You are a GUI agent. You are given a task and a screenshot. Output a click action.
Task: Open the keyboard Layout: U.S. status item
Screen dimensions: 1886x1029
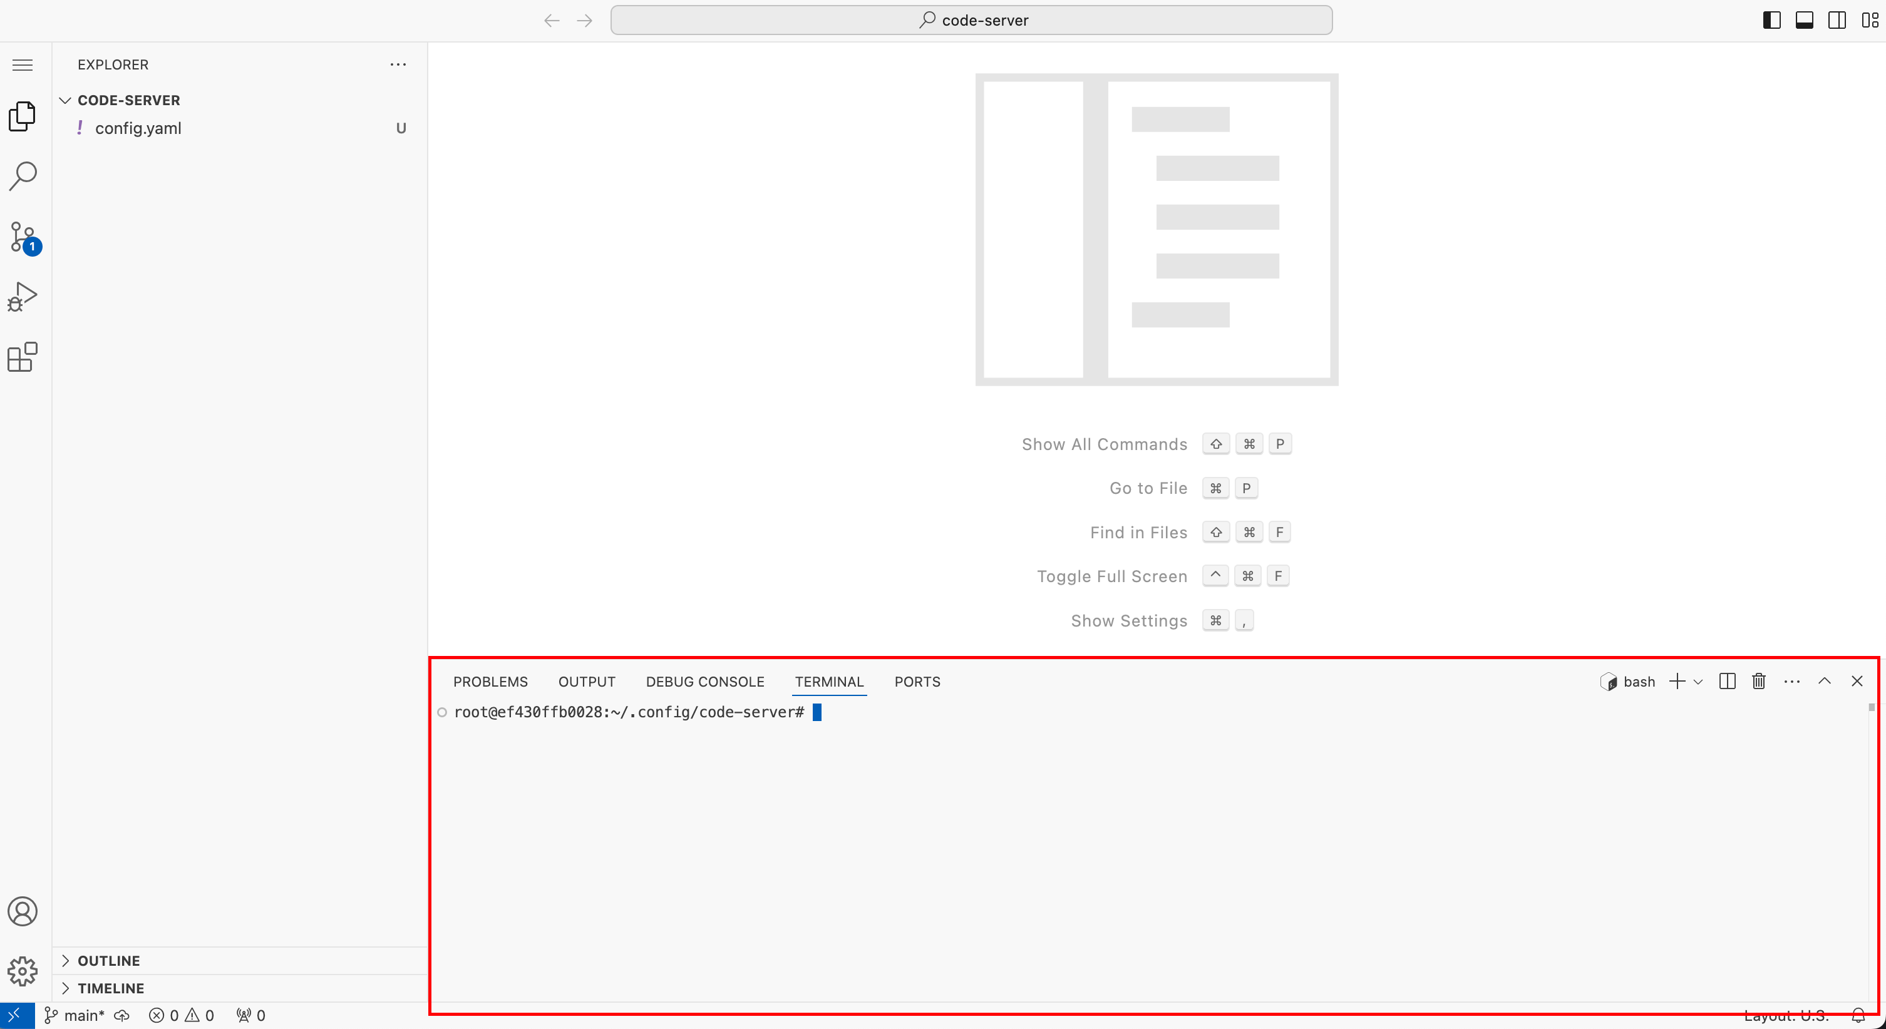[x=1786, y=1016]
